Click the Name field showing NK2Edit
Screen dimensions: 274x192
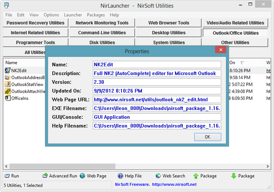pyautogui.click(x=157, y=65)
